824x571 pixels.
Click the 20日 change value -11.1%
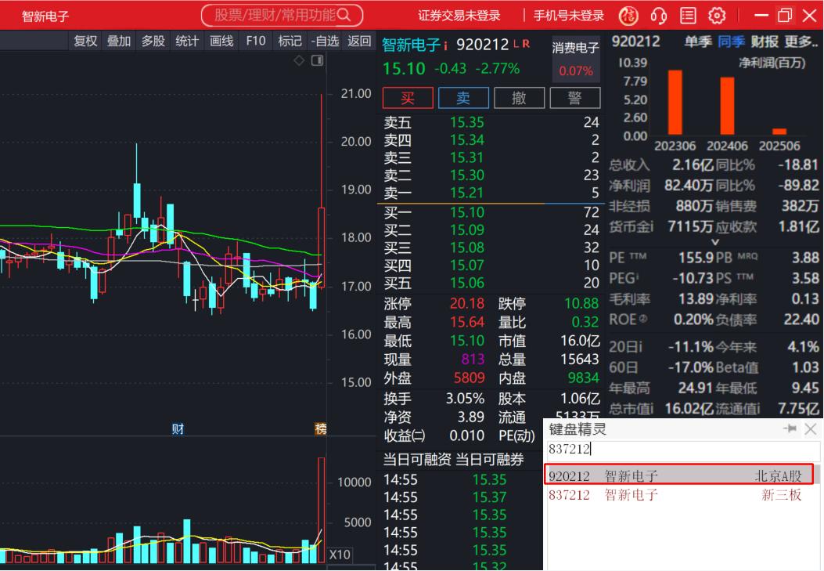[690, 347]
